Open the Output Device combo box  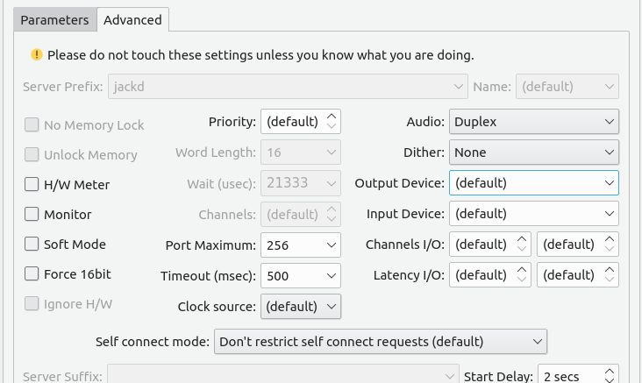534,183
